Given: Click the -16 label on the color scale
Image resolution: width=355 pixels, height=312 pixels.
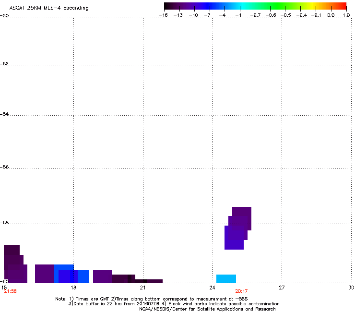Looking at the screenshot, I should point(163,15).
